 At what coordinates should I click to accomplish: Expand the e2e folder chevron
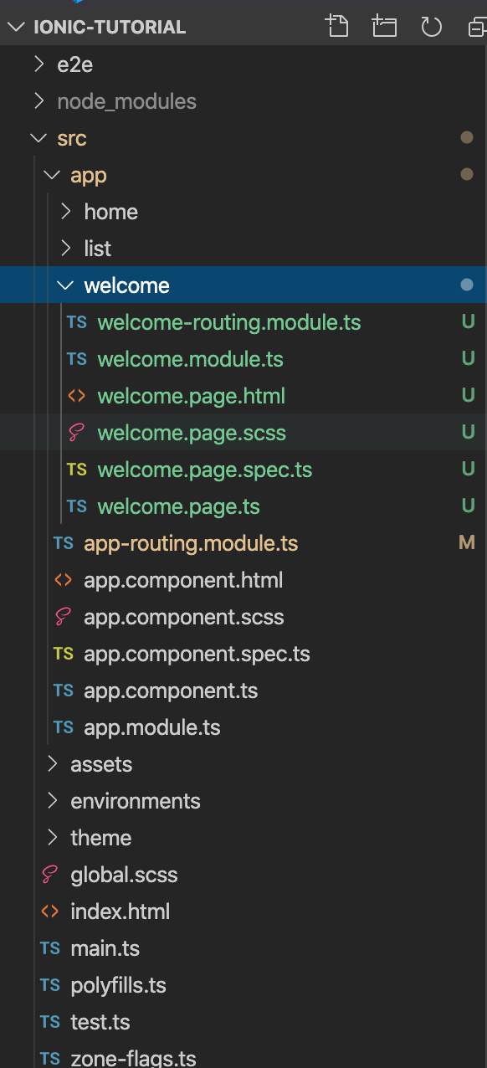[x=38, y=64]
